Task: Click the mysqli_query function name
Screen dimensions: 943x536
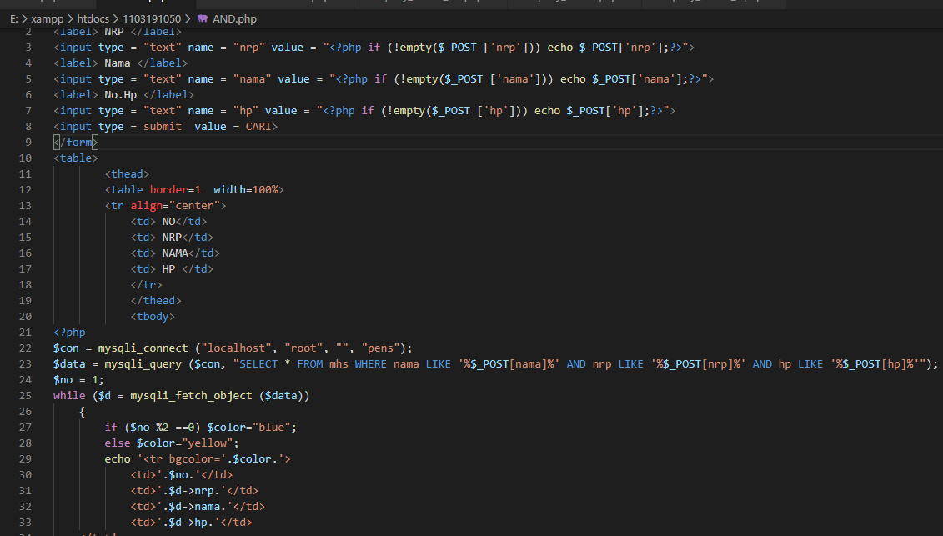Action: click(x=143, y=363)
